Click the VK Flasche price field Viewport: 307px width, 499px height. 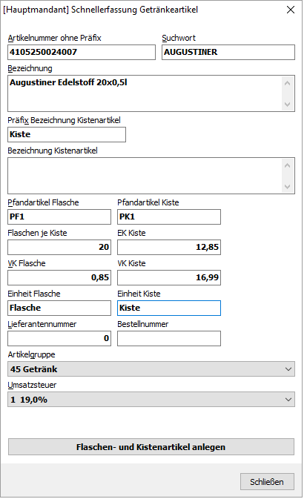[59, 277]
